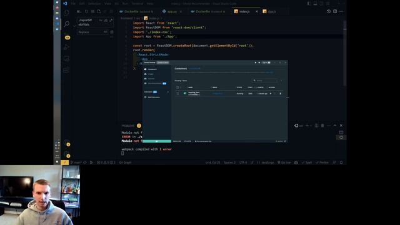The width and height of the screenshot is (400, 225).
Task: Close the terminal panel
Action: pyautogui.click(x=341, y=126)
